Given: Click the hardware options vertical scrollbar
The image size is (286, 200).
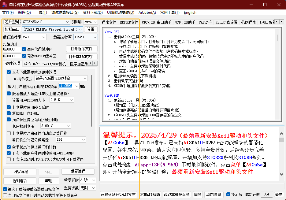Looking at the screenshot, I should click(91, 101).
